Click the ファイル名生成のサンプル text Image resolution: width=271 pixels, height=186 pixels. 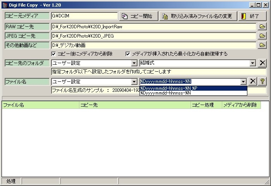[x=78, y=90]
